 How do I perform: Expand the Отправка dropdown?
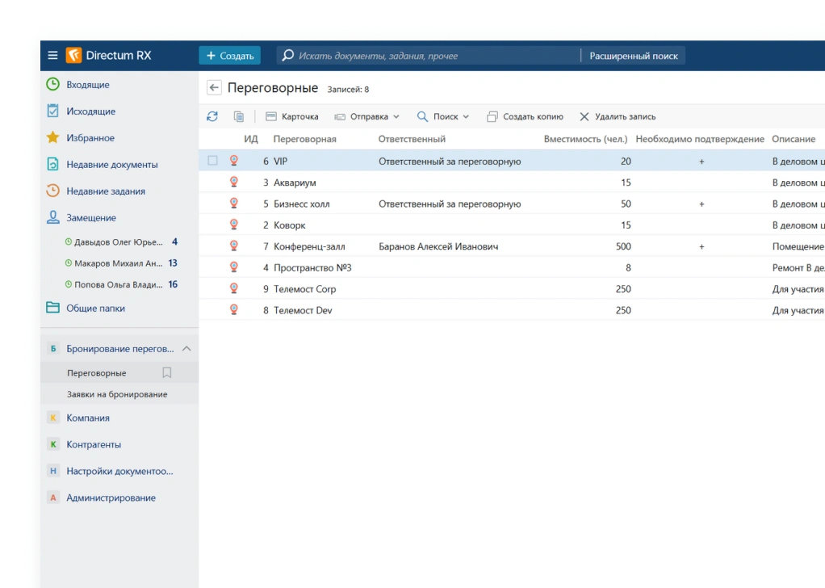[x=367, y=116]
